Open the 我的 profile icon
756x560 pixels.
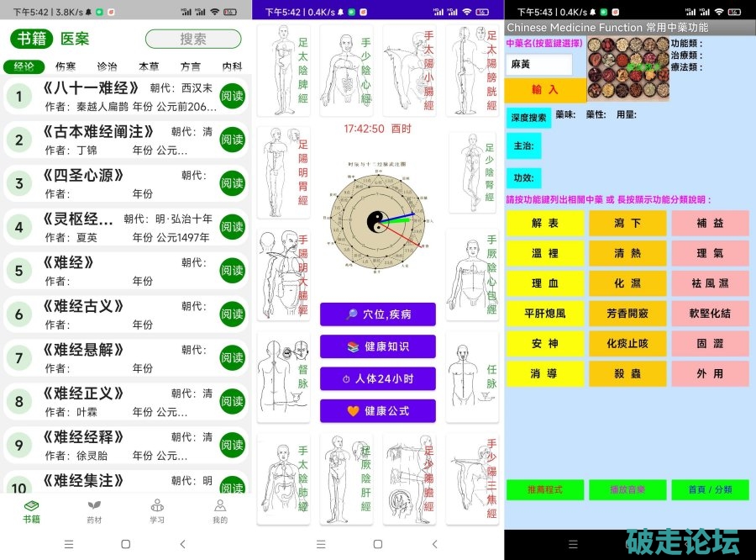tap(219, 505)
